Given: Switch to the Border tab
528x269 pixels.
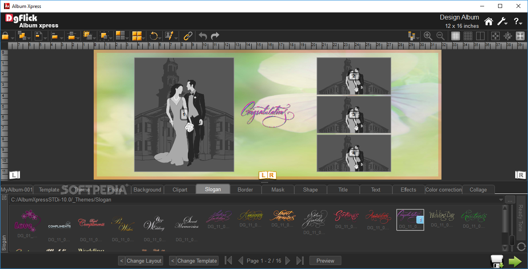Looking at the screenshot, I should (x=245, y=190).
